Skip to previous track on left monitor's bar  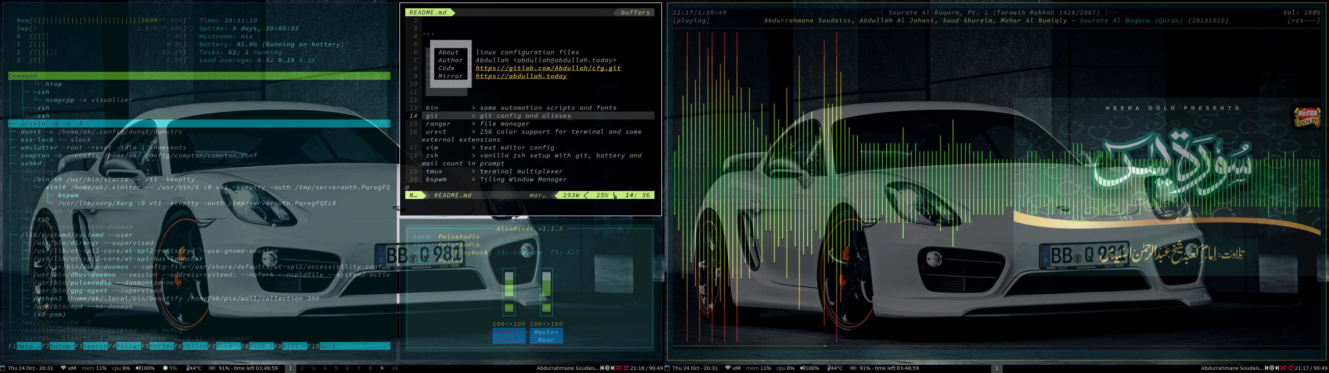602,368
